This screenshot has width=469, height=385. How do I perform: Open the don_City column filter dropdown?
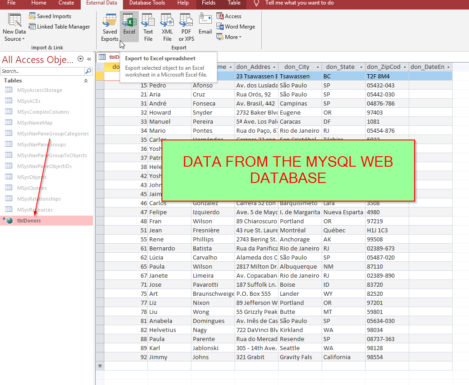tap(318, 67)
